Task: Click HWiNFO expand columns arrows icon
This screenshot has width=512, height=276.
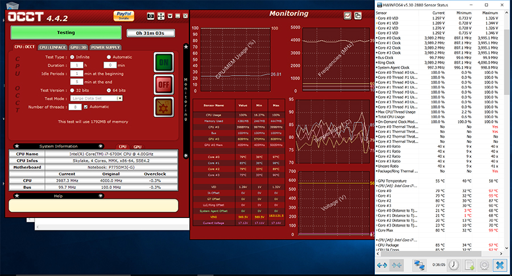Action: (382, 265)
